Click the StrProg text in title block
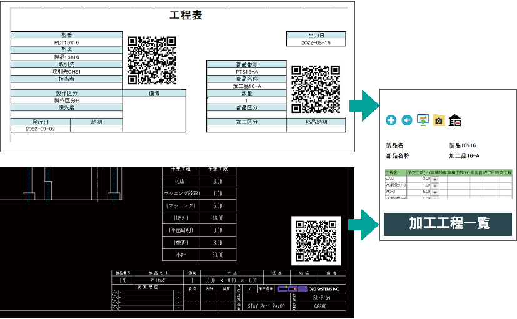Screen dimensions: 517x319 (321, 298)
